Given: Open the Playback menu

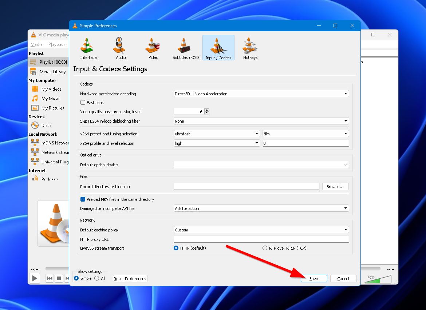Looking at the screenshot, I should coord(57,44).
